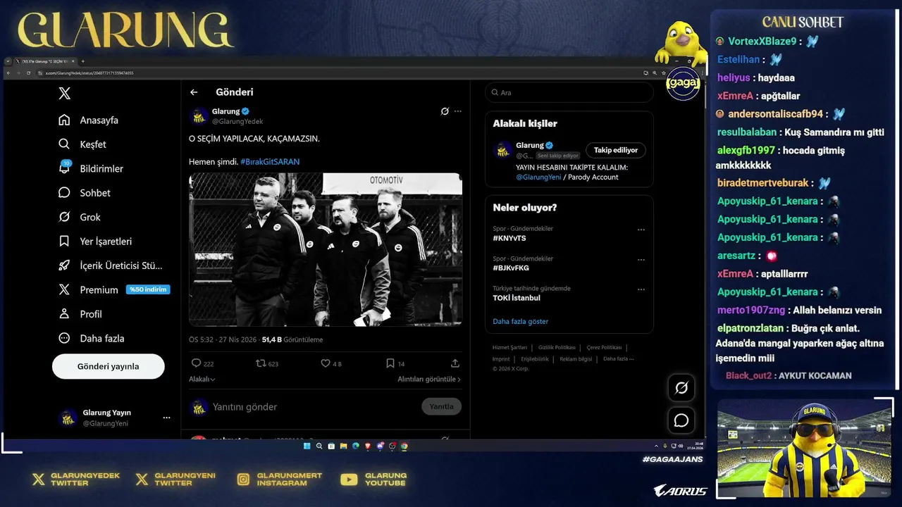The width and height of the screenshot is (902, 507).
Task: Click the share icon under the post
Action: click(455, 363)
